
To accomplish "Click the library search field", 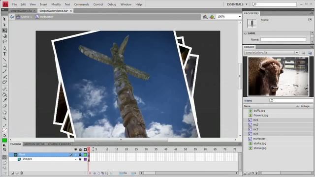I will pyautogui.click(x=291, y=100).
